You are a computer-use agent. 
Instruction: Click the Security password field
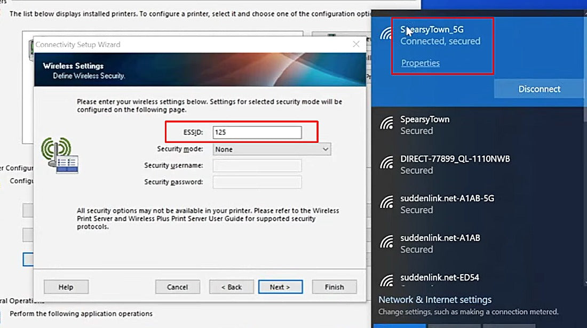(257, 182)
